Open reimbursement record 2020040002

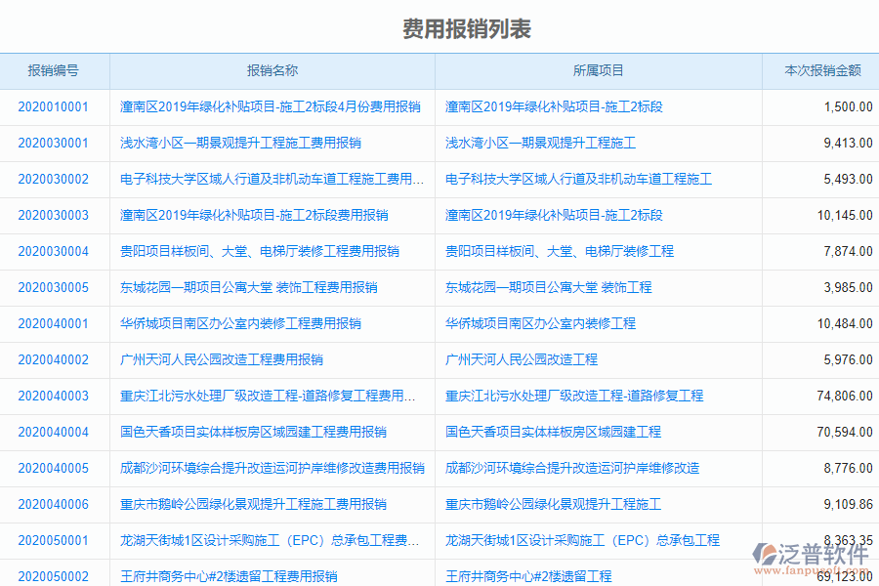(53, 359)
